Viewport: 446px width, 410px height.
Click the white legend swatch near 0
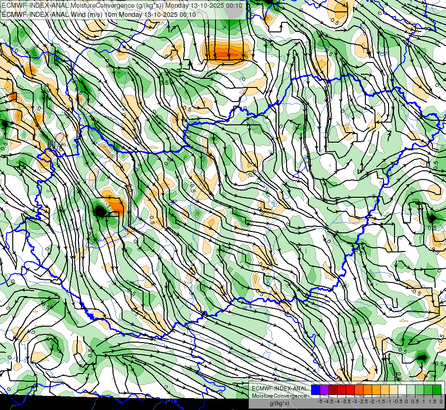point(402,389)
